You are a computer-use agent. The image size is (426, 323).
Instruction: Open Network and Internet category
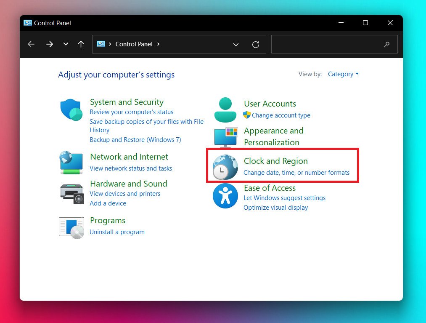[129, 157]
